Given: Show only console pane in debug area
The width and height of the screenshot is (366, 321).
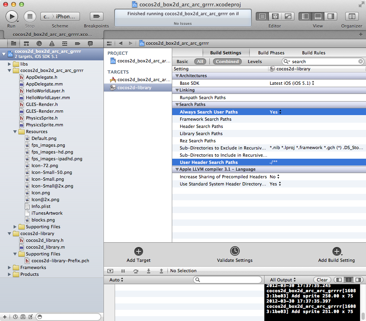Looking at the screenshot, I should [358, 280].
